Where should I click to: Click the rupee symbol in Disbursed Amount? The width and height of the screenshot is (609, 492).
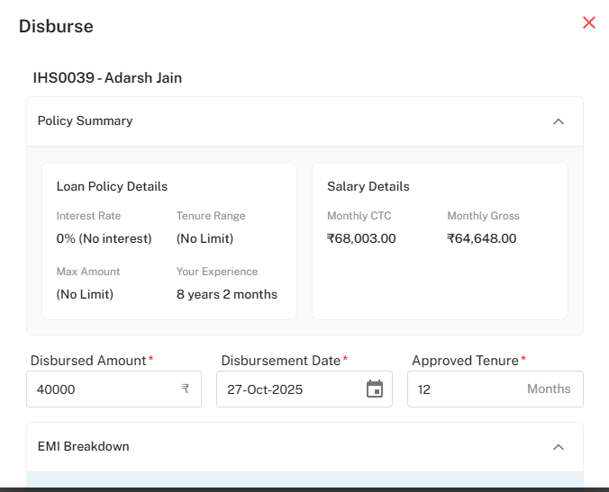click(x=186, y=389)
